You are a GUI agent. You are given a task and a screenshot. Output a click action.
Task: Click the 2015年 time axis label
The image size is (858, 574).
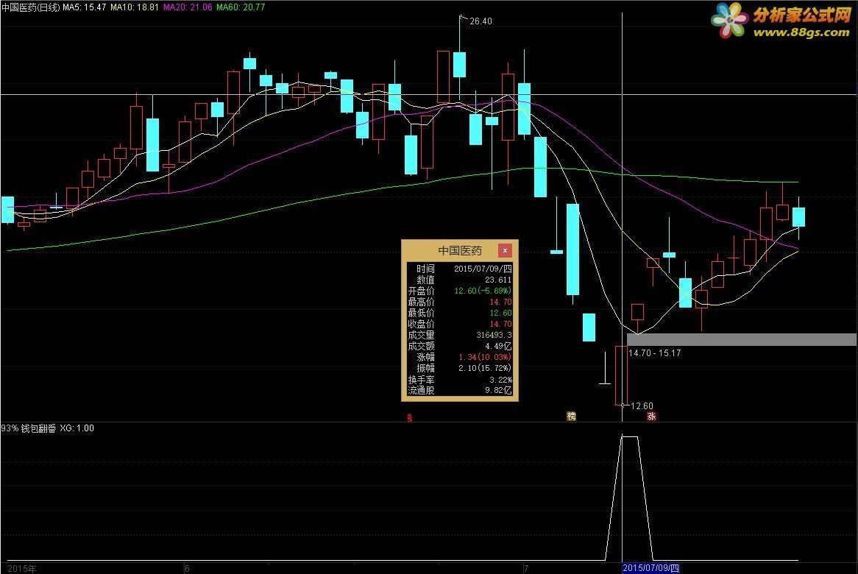click(x=22, y=569)
